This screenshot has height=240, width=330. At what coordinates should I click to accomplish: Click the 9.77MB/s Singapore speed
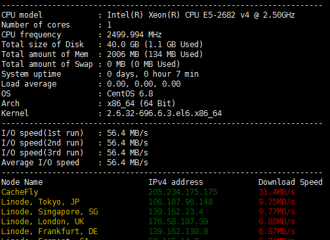[x=277, y=212]
